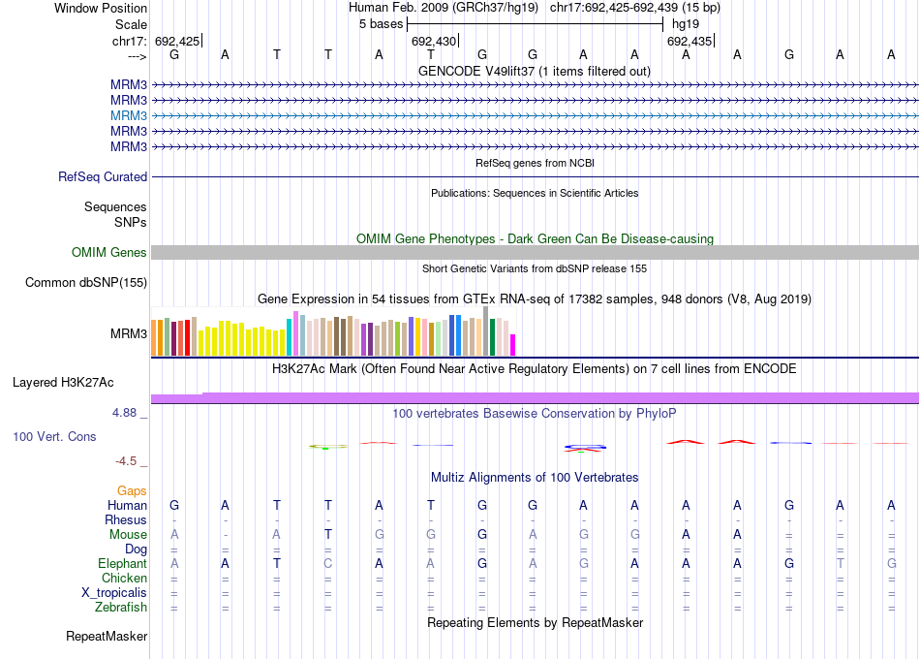The image size is (920, 659).
Task: Select the Elephant species label
Action: tap(123, 563)
